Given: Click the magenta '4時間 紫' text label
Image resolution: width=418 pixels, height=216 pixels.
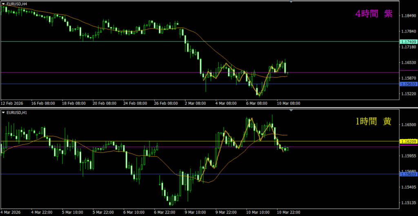Looking at the screenshot, I should (x=374, y=14).
